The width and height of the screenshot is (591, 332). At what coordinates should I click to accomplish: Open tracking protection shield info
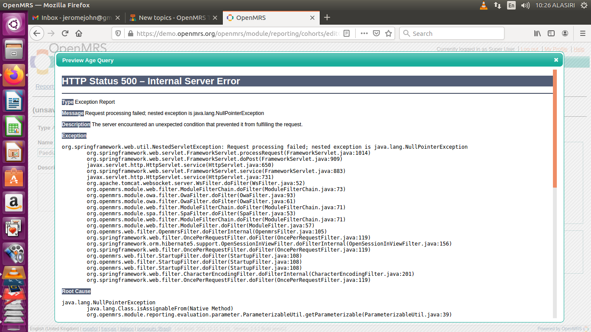(x=118, y=33)
